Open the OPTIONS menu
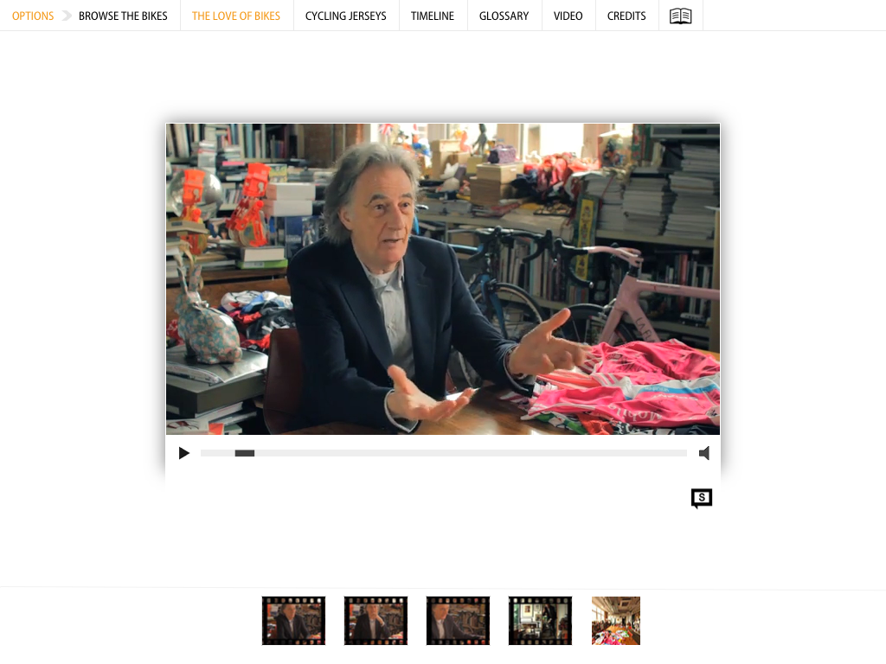 pos(33,16)
